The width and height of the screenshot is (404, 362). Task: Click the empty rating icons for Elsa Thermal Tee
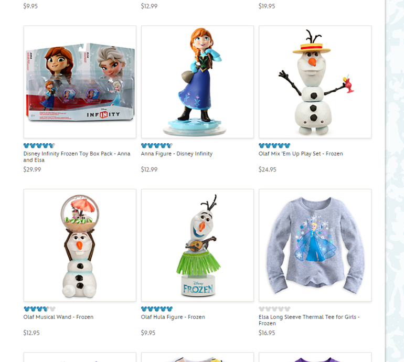coord(274,308)
